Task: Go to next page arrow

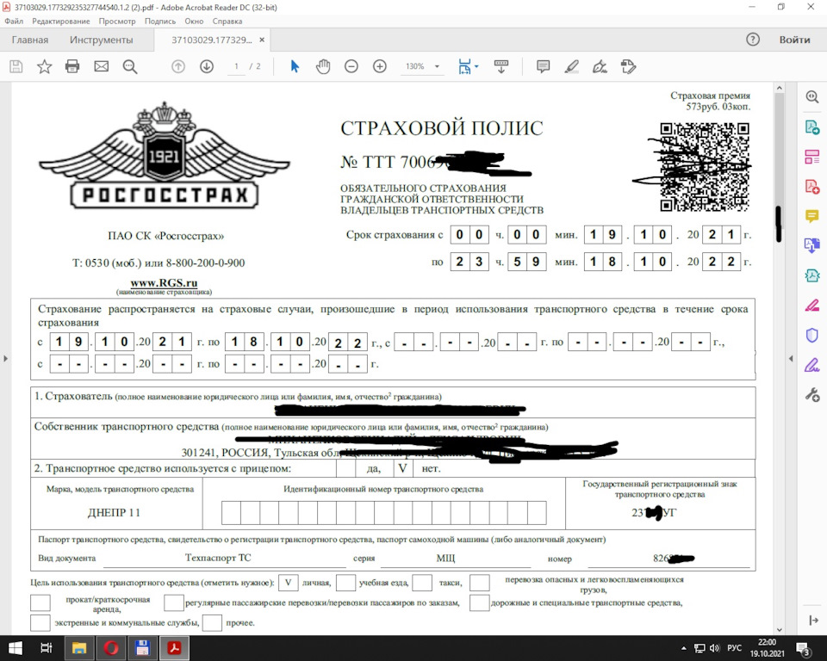Action: point(207,66)
